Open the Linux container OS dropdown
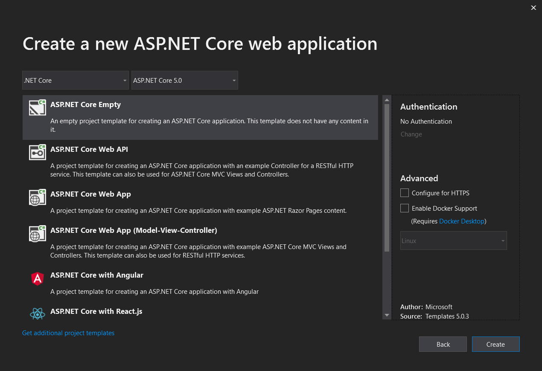This screenshot has height=371, width=542. (454, 241)
